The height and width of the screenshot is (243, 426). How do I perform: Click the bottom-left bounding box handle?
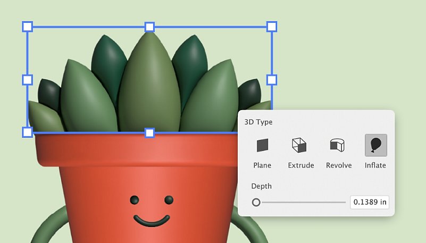(x=27, y=132)
